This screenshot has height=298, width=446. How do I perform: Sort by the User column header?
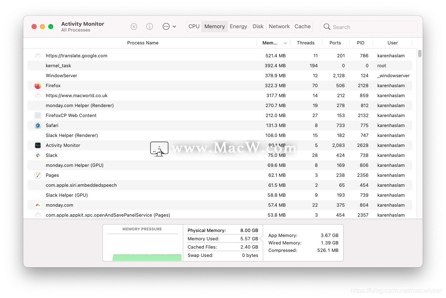[x=392, y=43]
